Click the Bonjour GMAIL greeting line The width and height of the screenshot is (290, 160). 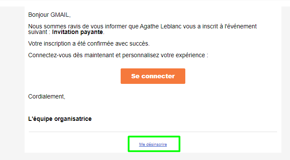tap(50, 15)
